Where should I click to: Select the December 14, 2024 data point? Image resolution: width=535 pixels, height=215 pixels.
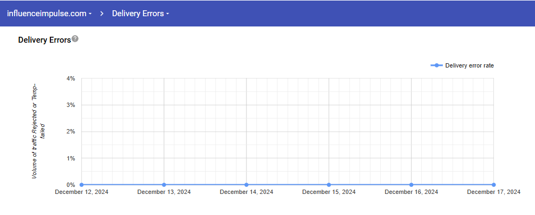pyautogui.click(x=246, y=185)
